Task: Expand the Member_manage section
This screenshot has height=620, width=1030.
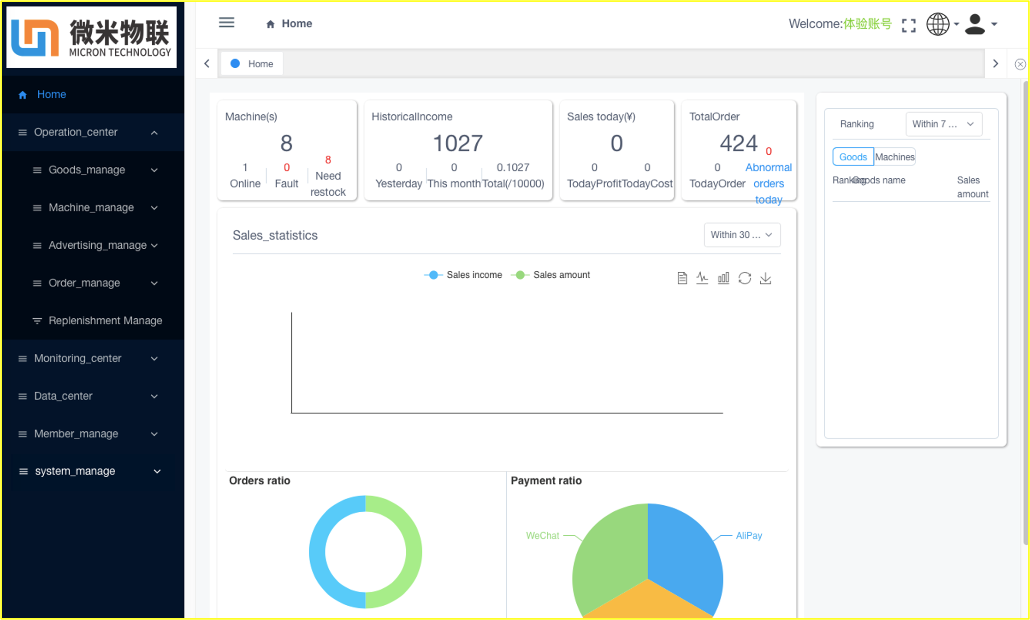Action: (154, 434)
